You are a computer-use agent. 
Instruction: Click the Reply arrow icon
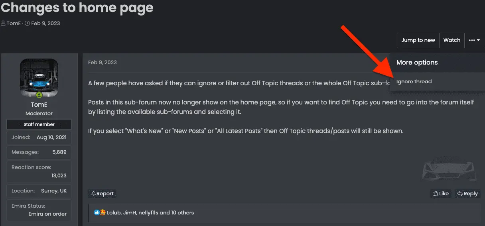(460, 194)
